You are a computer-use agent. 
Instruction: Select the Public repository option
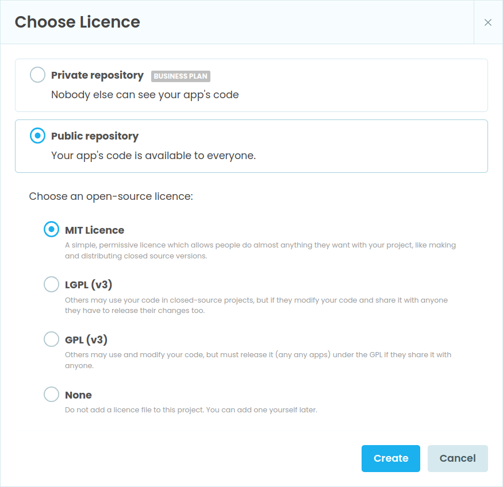tap(36, 136)
